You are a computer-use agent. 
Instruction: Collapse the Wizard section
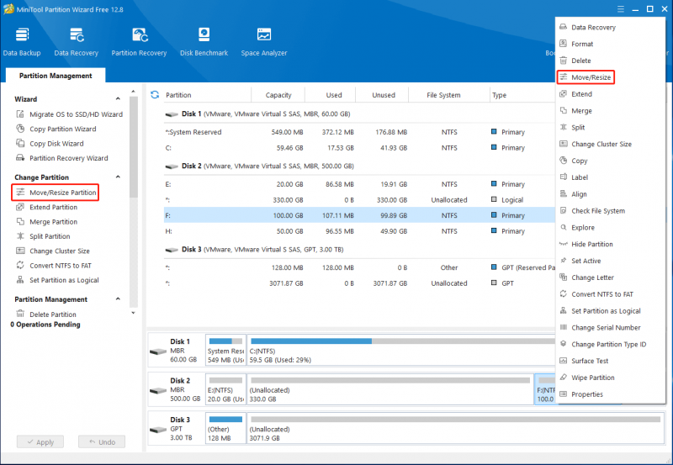[118, 98]
